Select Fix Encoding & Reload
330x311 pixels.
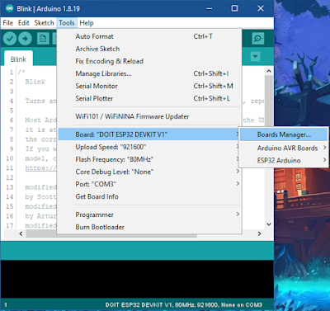149,61
